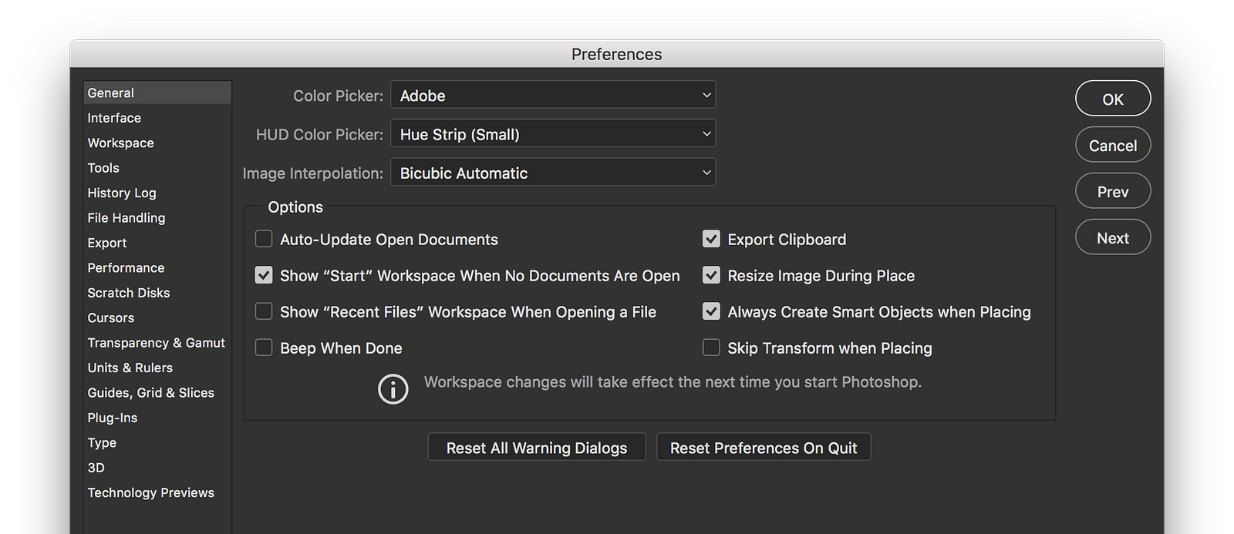Uncheck Show "Start" Workspace When No Documents

click(264, 275)
